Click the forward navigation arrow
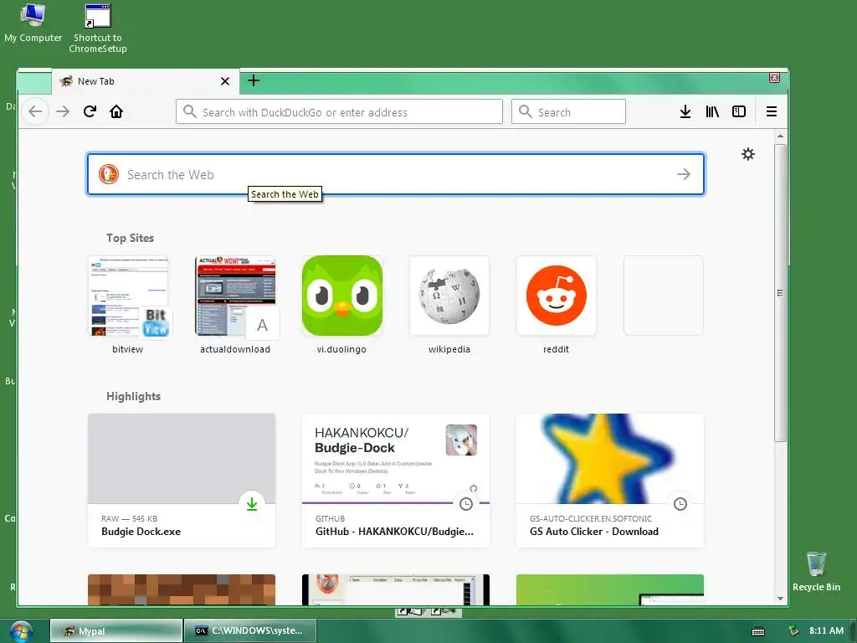The image size is (857, 643). [63, 111]
